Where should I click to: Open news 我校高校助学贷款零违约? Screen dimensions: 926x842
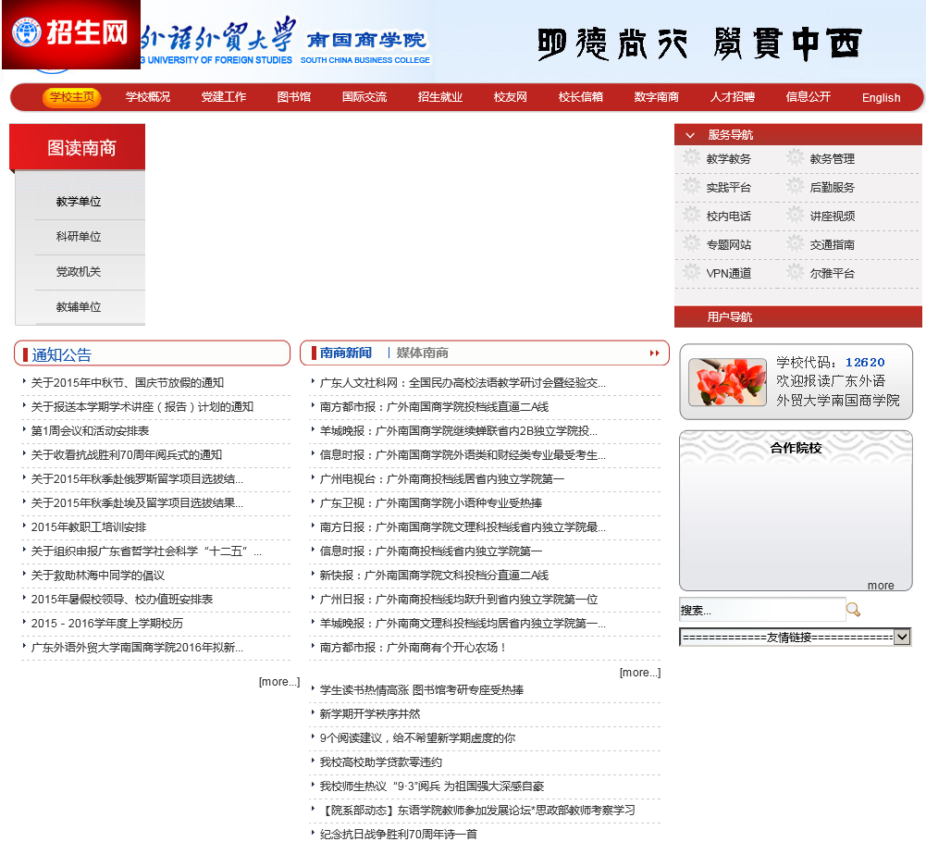click(x=381, y=762)
